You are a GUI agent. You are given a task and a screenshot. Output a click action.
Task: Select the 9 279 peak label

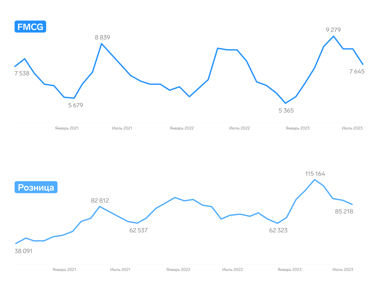click(333, 30)
